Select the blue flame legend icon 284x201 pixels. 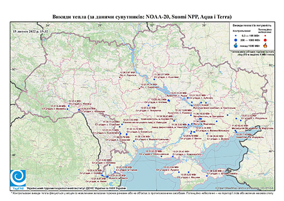pyautogui.click(x=236, y=45)
